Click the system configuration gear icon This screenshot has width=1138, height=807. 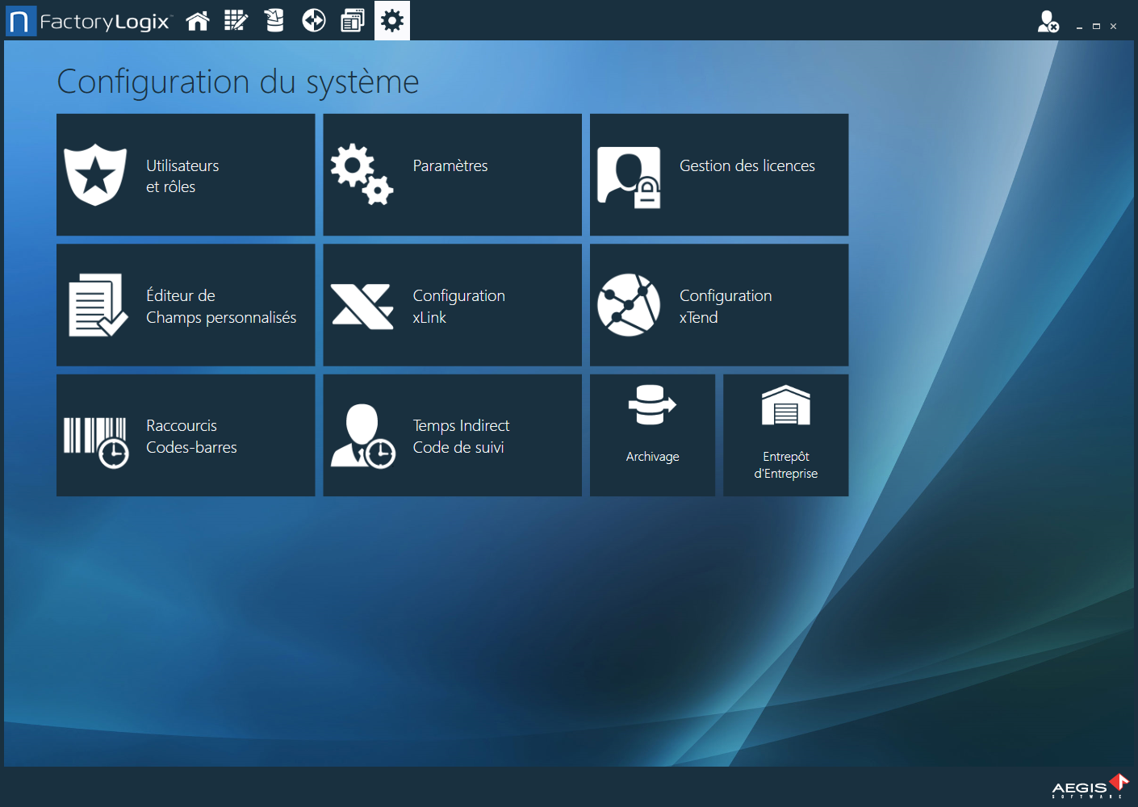(392, 20)
